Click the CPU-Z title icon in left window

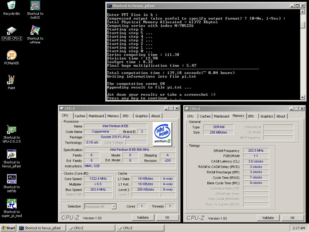(x=62, y=108)
